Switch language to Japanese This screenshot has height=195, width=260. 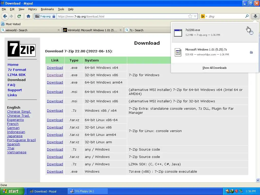pos(15,136)
